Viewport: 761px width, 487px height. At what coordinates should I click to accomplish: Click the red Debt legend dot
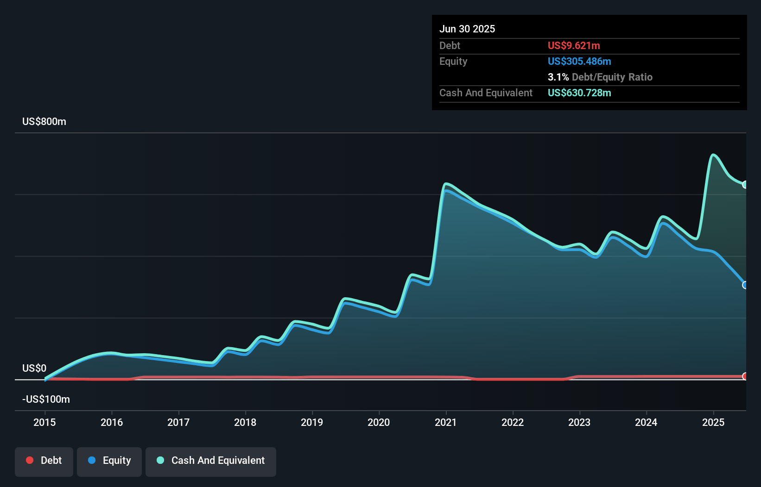[29, 460]
